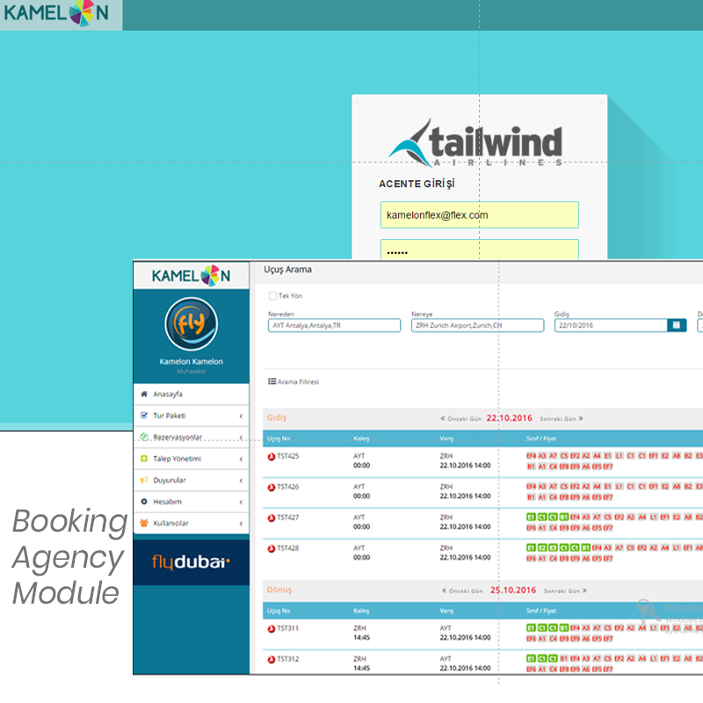Image resolution: width=703 pixels, height=703 pixels.
Task: Expand the Talep Yönetimi menu chevron
Action: point(241,459)
